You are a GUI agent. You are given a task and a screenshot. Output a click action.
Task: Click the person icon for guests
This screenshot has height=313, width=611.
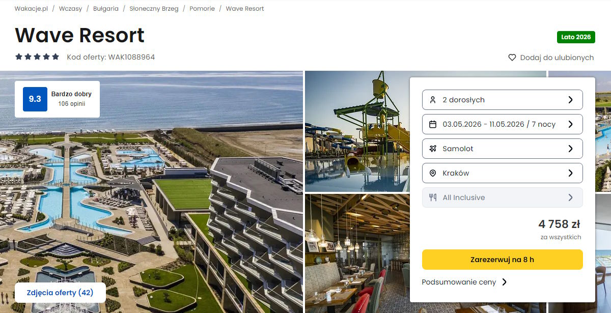pyautogui.click(x=433, y=100)
